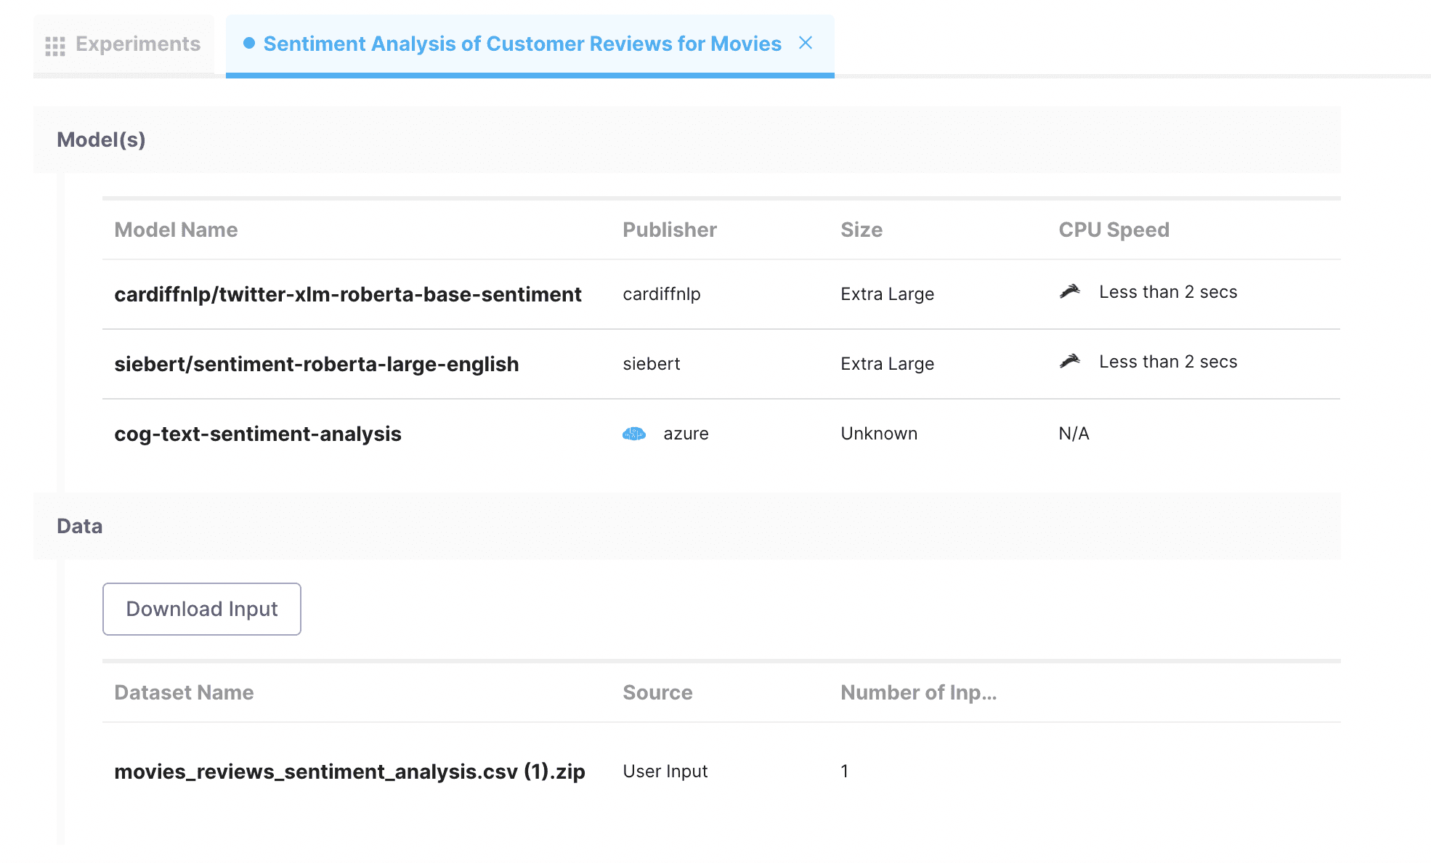Click the Dataset Name column header

184,692
